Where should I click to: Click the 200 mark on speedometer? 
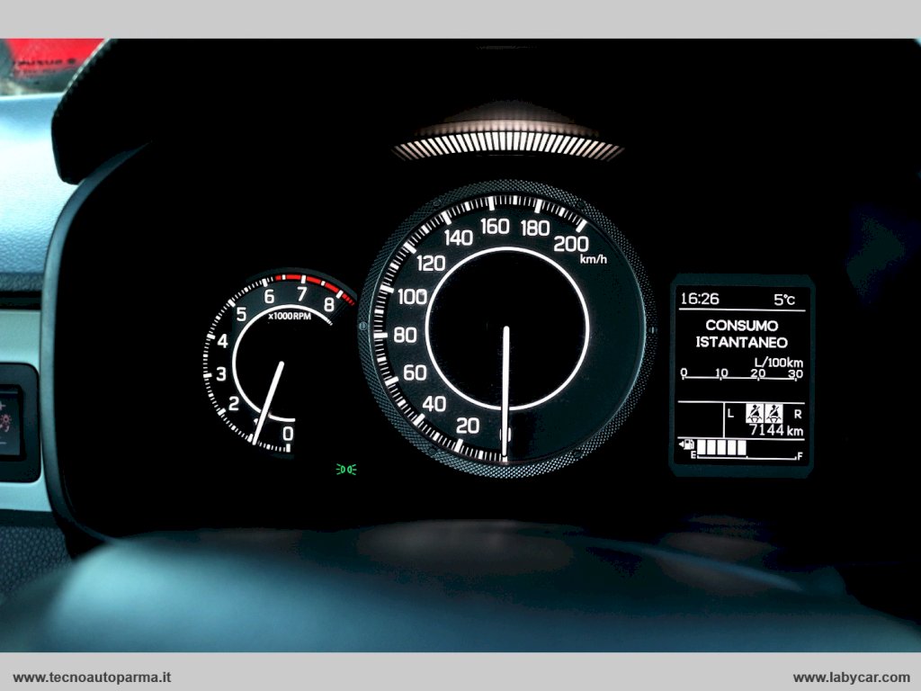tap(570, 244)
